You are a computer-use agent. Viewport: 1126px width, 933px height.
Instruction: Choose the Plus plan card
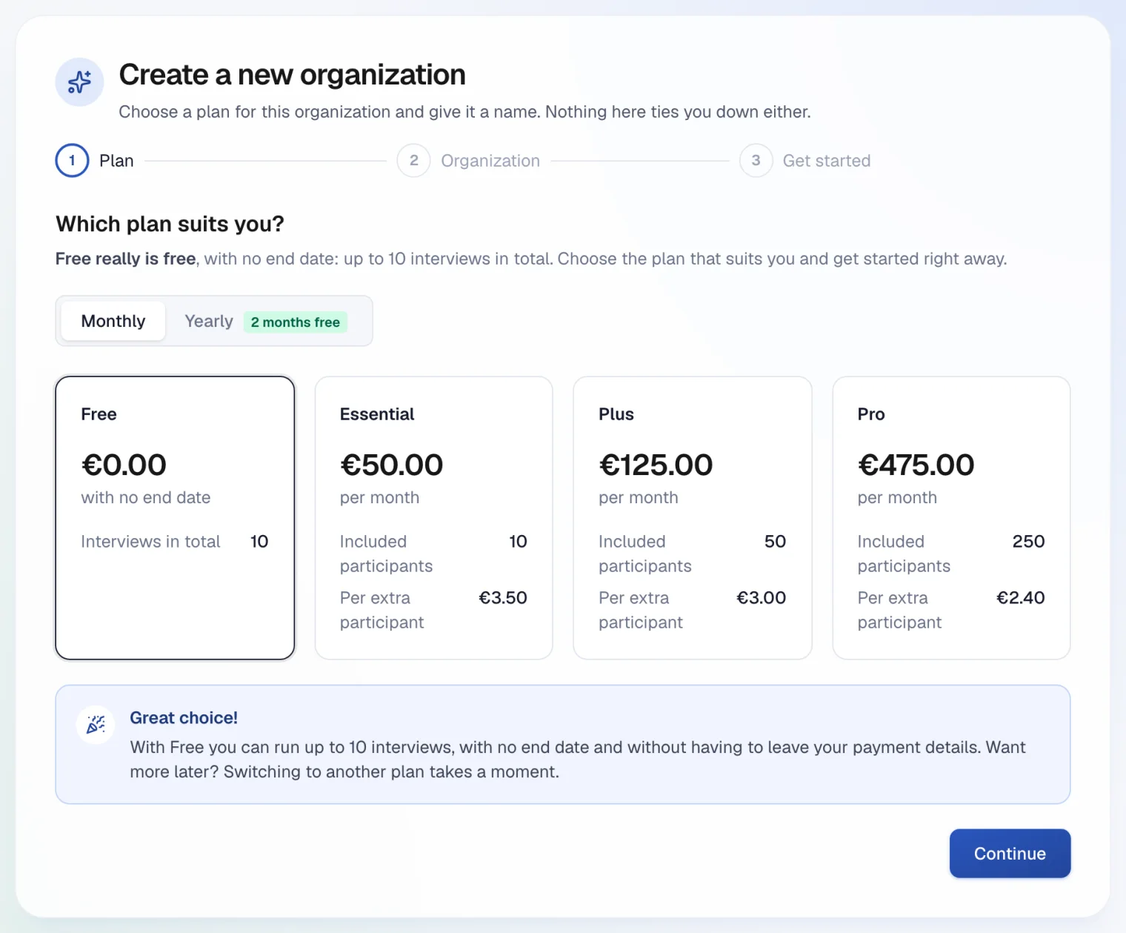(x=693, y=518)
